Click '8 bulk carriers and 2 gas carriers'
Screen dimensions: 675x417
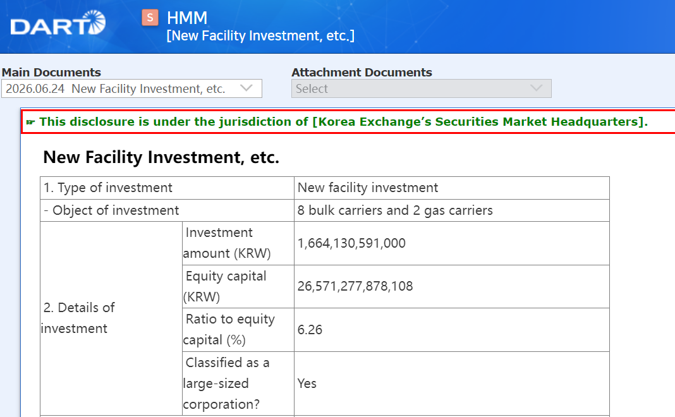click(x=395, y=210)
